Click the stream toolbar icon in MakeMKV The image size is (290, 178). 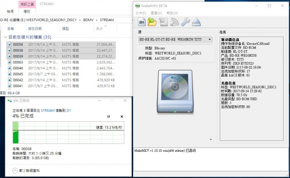(x=174, y=22)
